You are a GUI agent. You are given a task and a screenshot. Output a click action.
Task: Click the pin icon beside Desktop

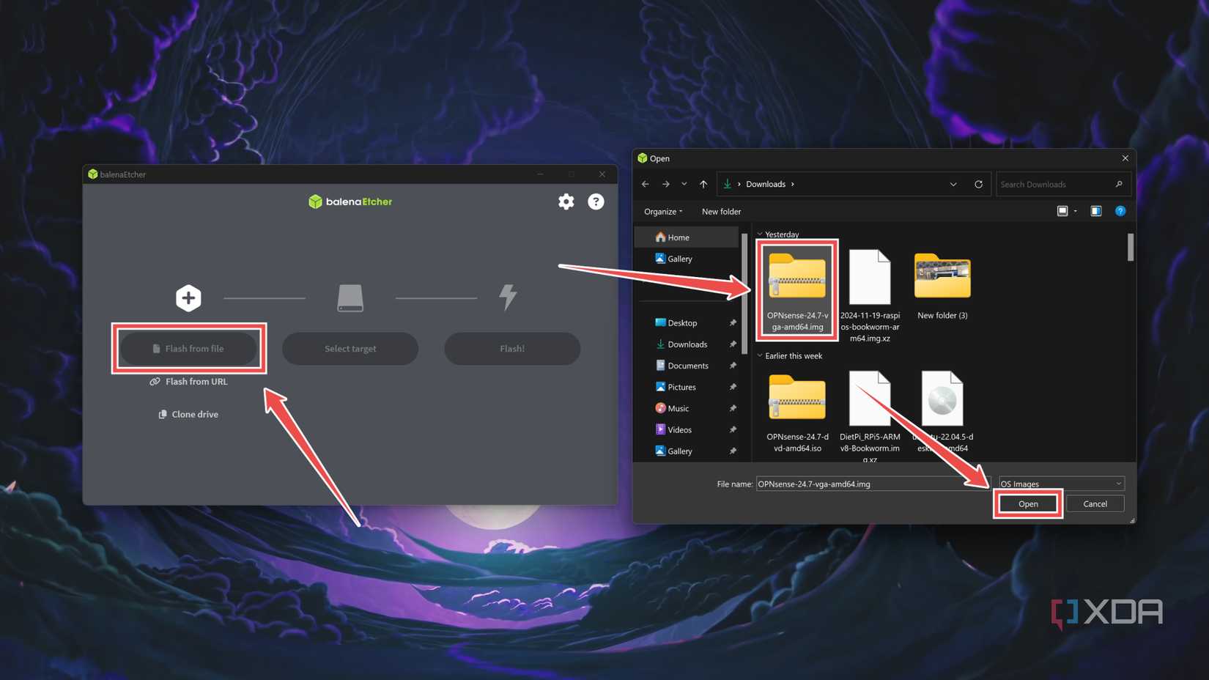pyautogui.click(x=733, y=323)
